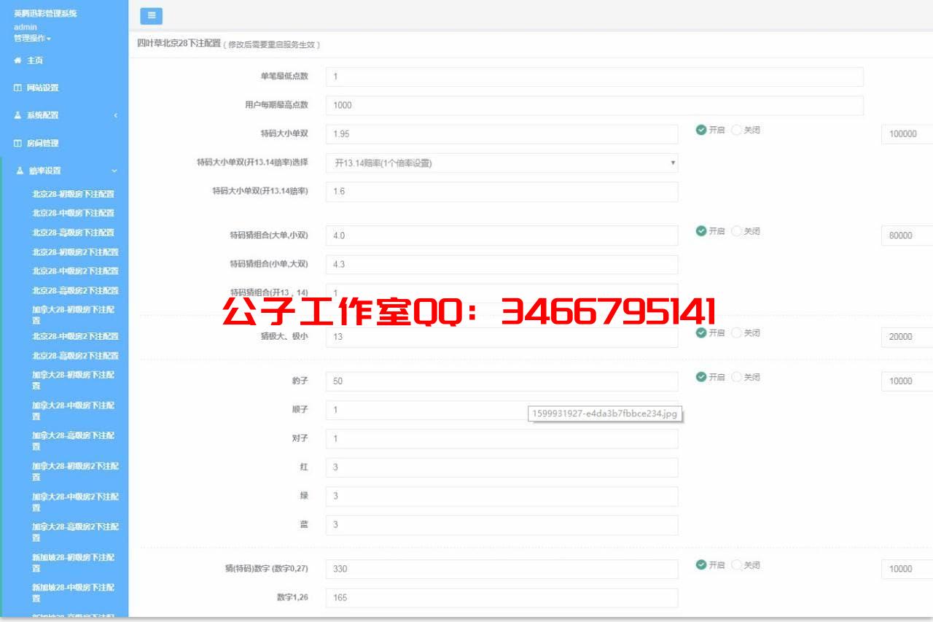Click the 10000 limit field in 猜(特码)数字 row
The height and width of the screenshot is (622, 933).
pos(907,569)
